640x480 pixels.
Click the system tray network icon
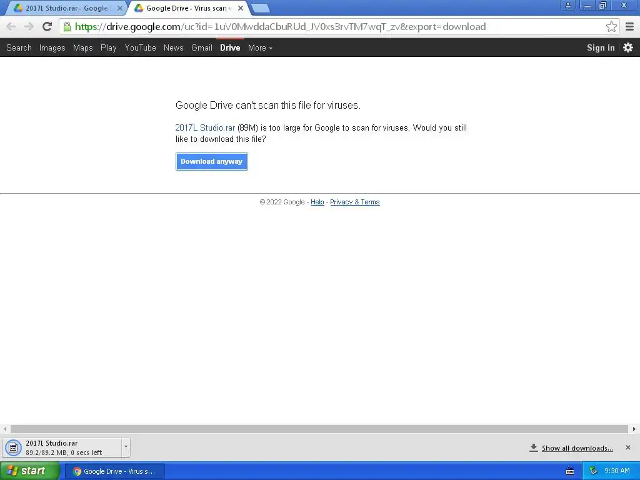tap(593, 471)
